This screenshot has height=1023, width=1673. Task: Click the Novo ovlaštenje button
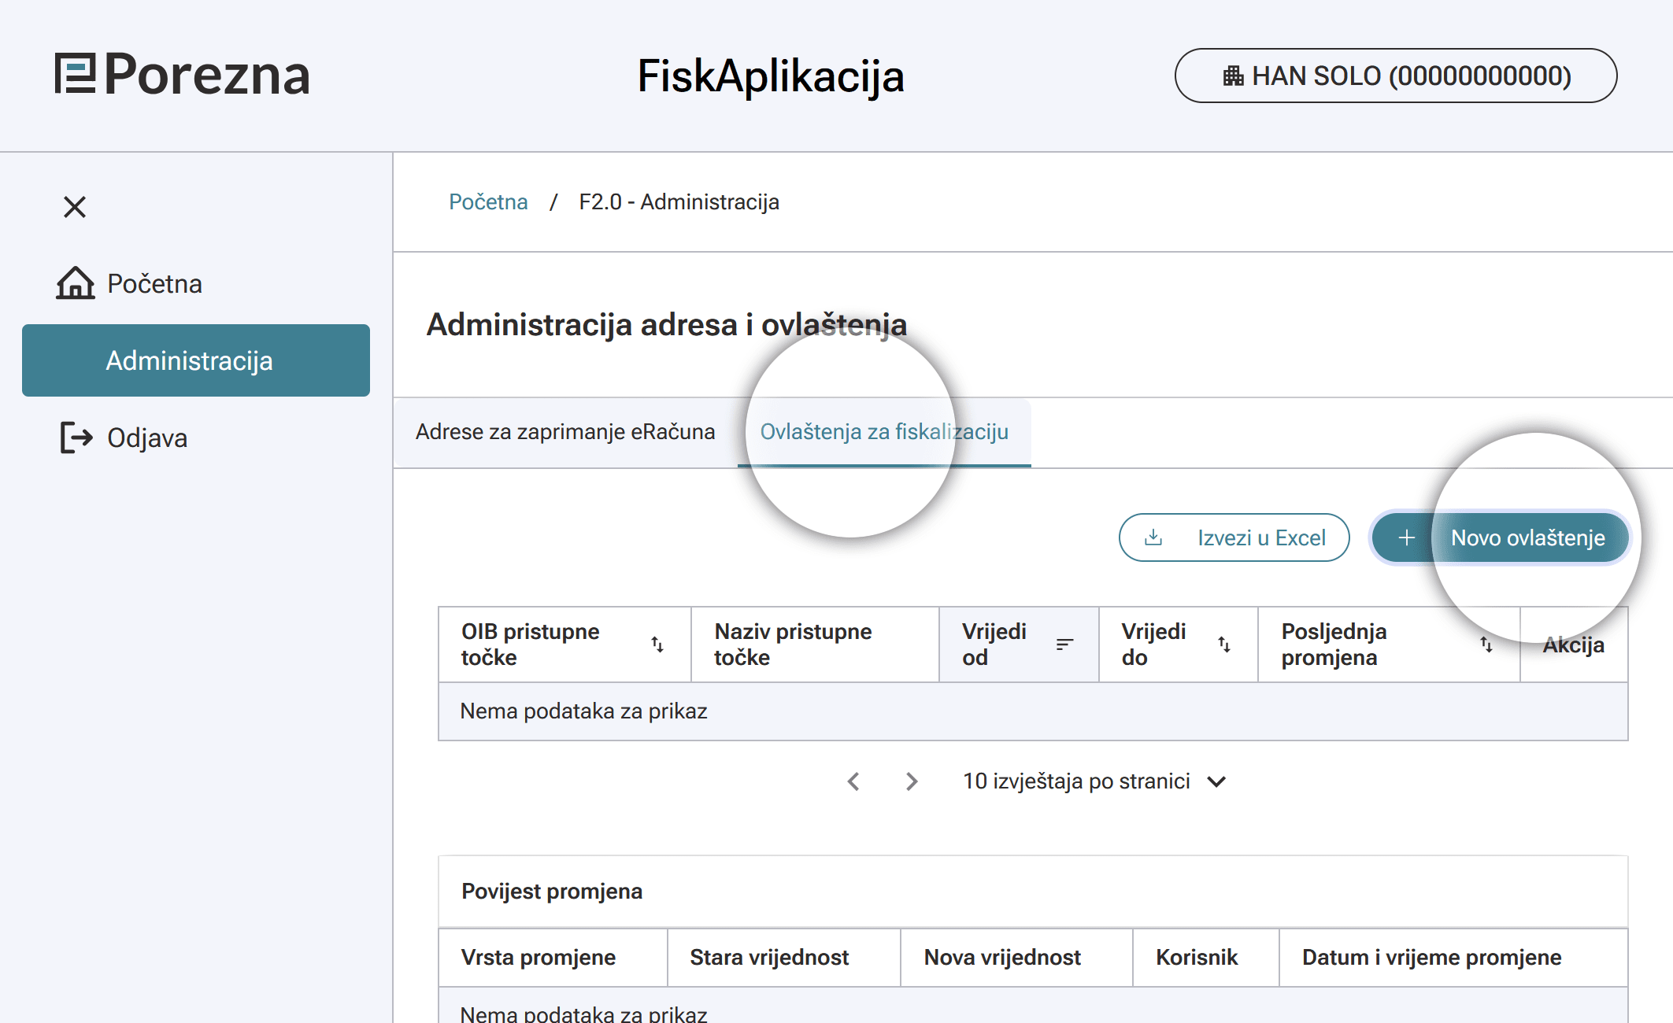pos(1501,537)
